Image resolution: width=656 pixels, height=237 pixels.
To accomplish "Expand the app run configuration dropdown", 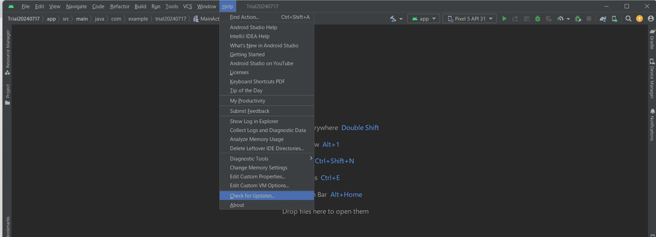I will point(424,19).
